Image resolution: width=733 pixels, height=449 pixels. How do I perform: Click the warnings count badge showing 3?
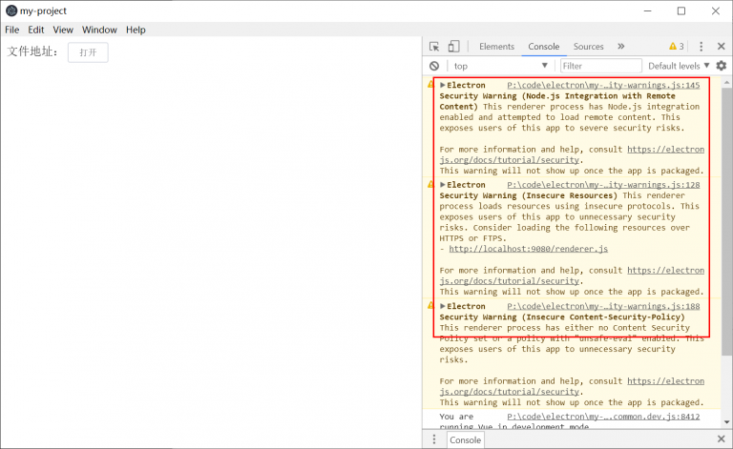pyautogui.click(x=677, y=46)
